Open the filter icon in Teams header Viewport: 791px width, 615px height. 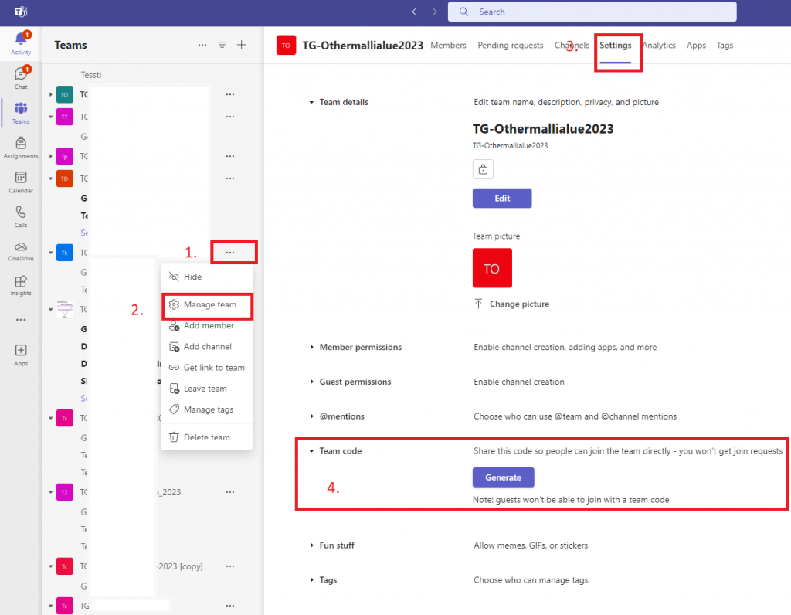(222, 45)
